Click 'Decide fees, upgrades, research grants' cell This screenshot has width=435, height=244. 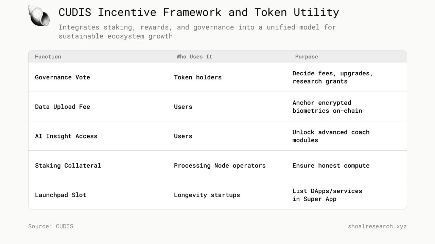[332, 77]
